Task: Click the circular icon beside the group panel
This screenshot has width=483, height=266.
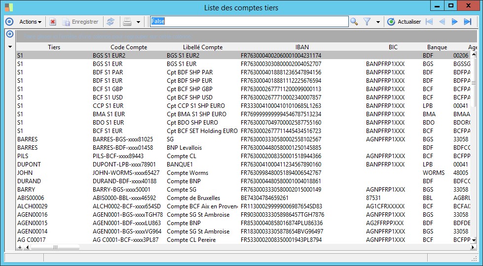Action: [10, 34]
